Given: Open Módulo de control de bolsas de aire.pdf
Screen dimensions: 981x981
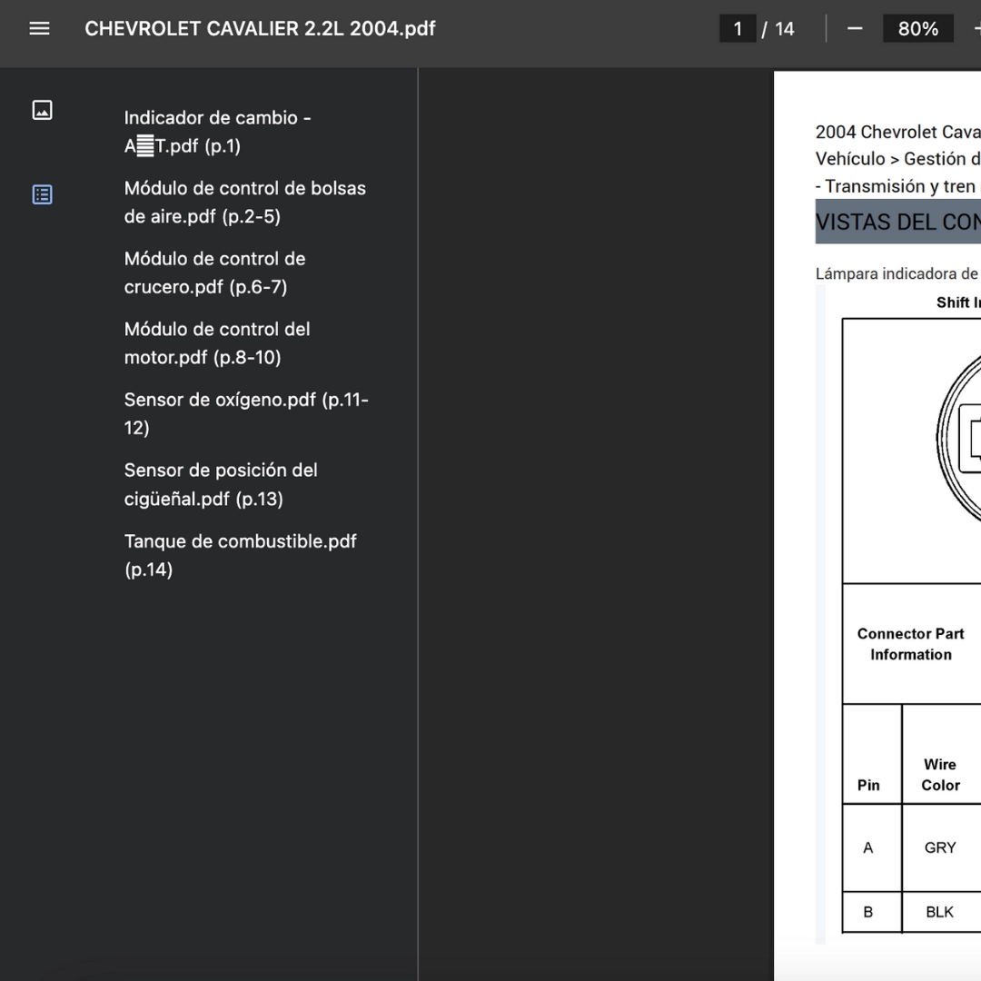Looking at the screenshot, I should pos(244,202).
